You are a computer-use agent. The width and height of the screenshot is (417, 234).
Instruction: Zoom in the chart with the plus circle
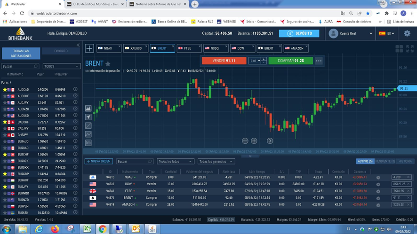pyautogui.click(x=254, y=141)
